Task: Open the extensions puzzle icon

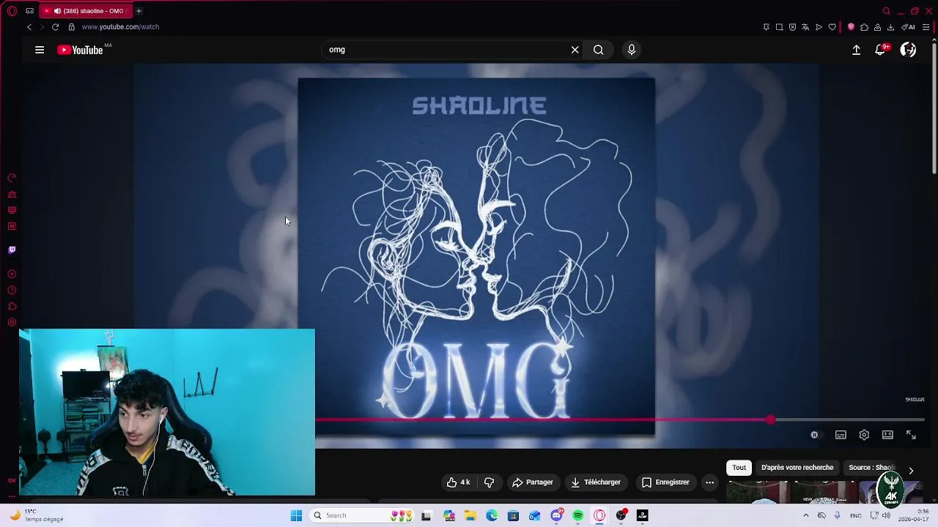Action: (x=865, y=27)
